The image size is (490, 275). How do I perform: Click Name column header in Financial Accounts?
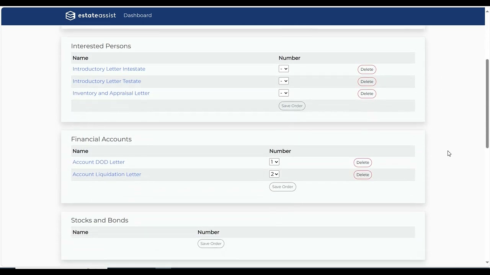pos(80,151)
